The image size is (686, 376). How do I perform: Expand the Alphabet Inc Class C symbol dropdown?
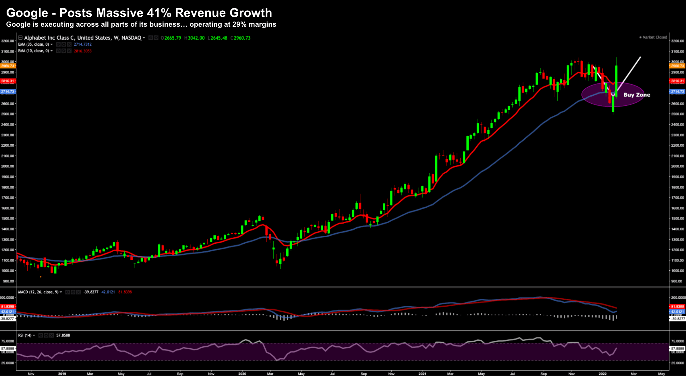point(144,38)
